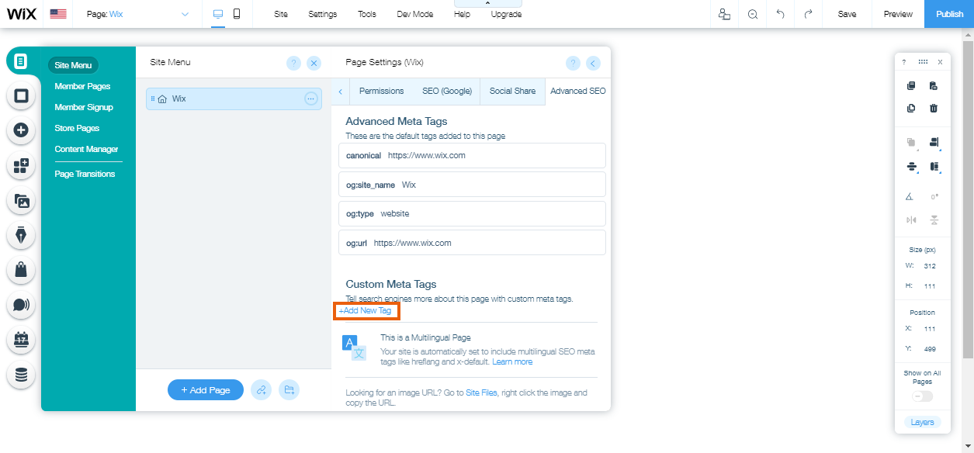Open the language flag dropdown
974x453 pixels.
[x=58, y=14]
